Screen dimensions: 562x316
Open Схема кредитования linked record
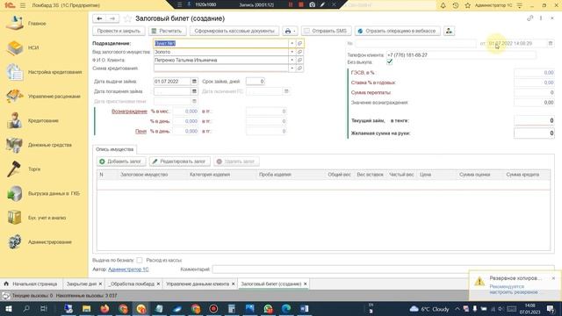[300, 68]
